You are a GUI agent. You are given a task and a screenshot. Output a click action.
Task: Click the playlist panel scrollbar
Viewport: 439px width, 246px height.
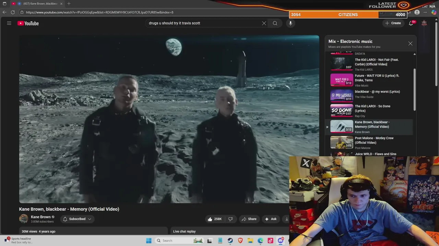[414, 89]
